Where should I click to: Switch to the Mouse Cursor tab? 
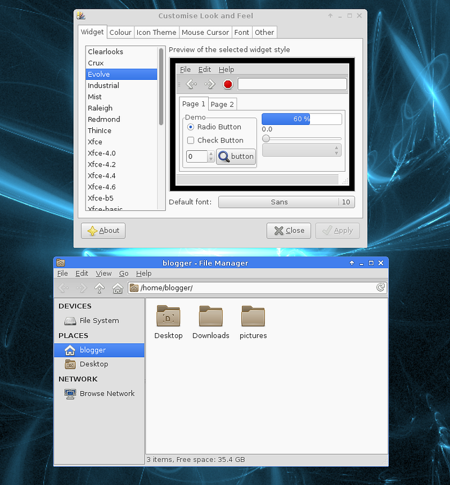pyautogui.click(x=205, y=33)
